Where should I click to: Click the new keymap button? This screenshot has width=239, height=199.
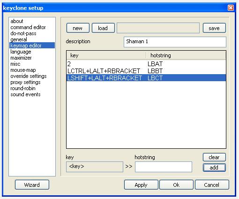[78, 28]
